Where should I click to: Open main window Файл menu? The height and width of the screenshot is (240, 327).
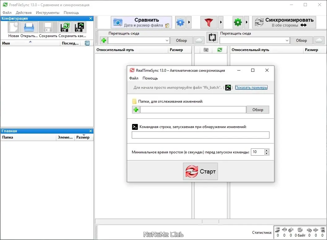(7, 12)
